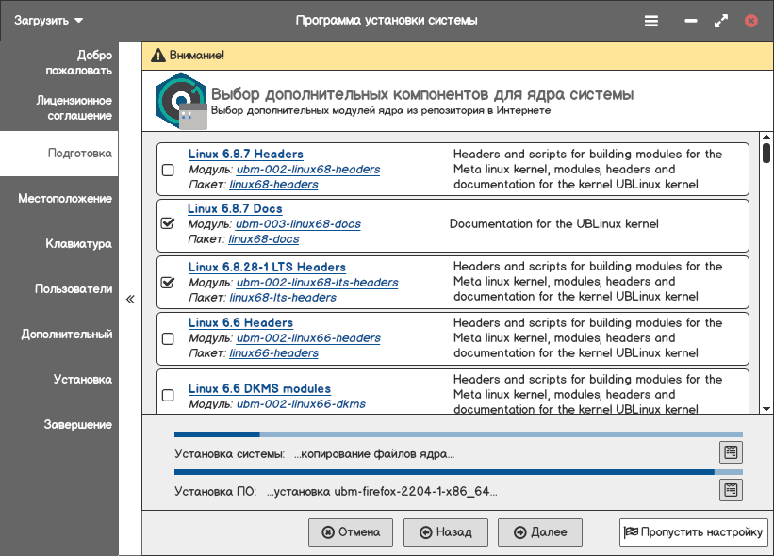Open software installation log icon
774x556 pixels.
point(731,490)
